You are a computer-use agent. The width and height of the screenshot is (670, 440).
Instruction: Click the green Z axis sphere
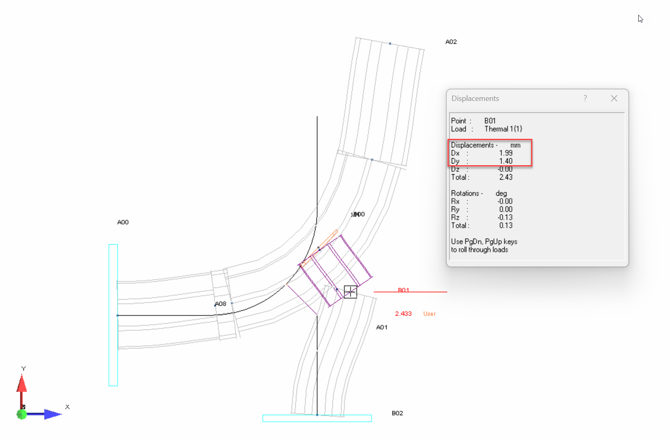coord(22,414)
